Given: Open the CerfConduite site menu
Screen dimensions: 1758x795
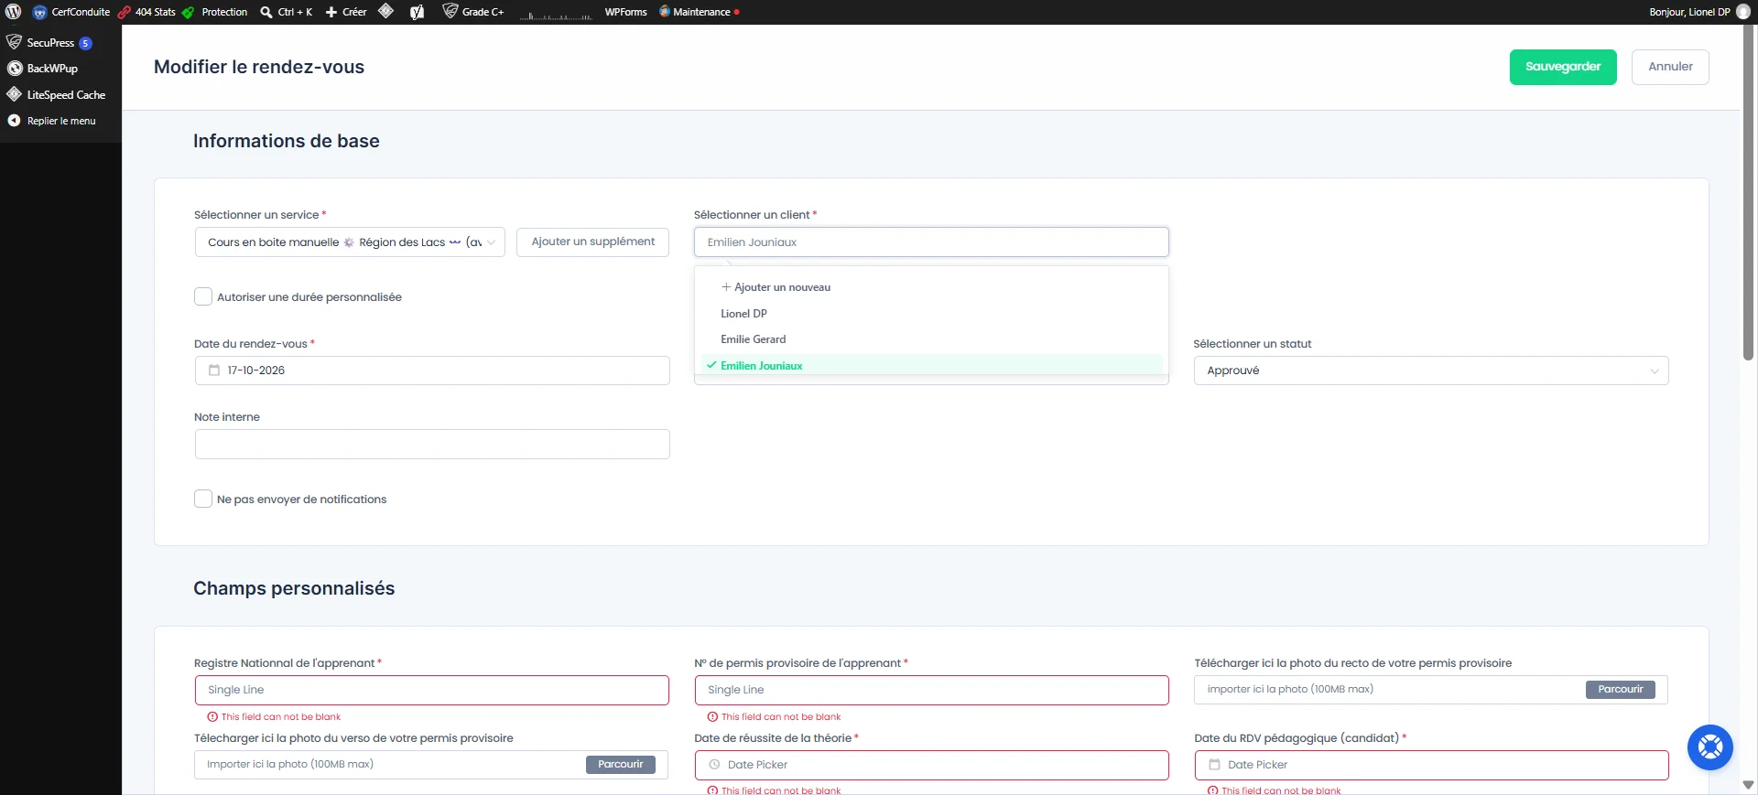Looking at the screenshot, I should click(71, 12).
